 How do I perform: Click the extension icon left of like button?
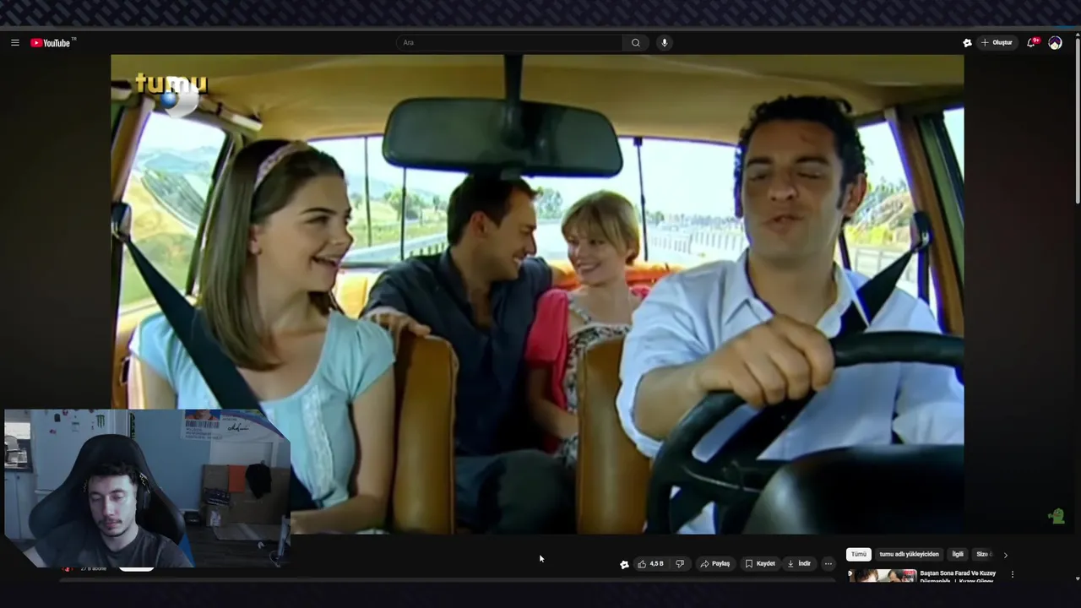pos(624,565)
